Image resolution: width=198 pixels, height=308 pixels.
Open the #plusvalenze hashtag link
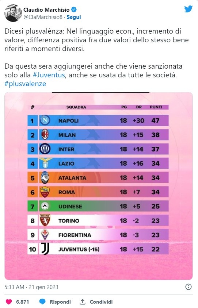click(x=25, y=84)
